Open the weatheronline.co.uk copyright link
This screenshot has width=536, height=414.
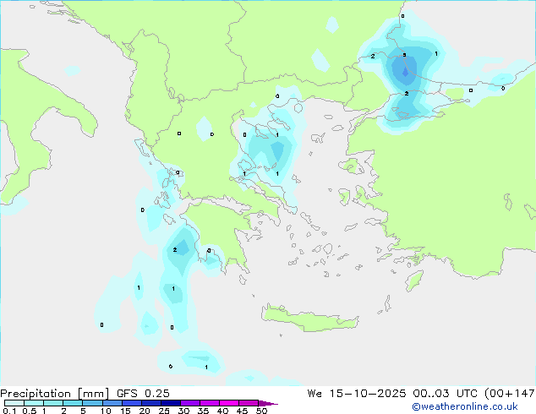(x=465, y=406)
